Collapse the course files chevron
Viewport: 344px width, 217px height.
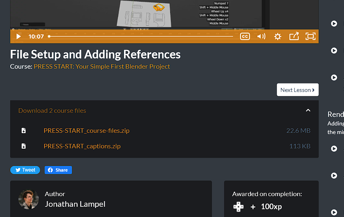point(308,110)
